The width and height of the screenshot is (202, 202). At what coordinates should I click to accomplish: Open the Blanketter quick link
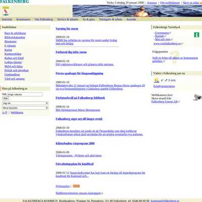coord(11,41)
